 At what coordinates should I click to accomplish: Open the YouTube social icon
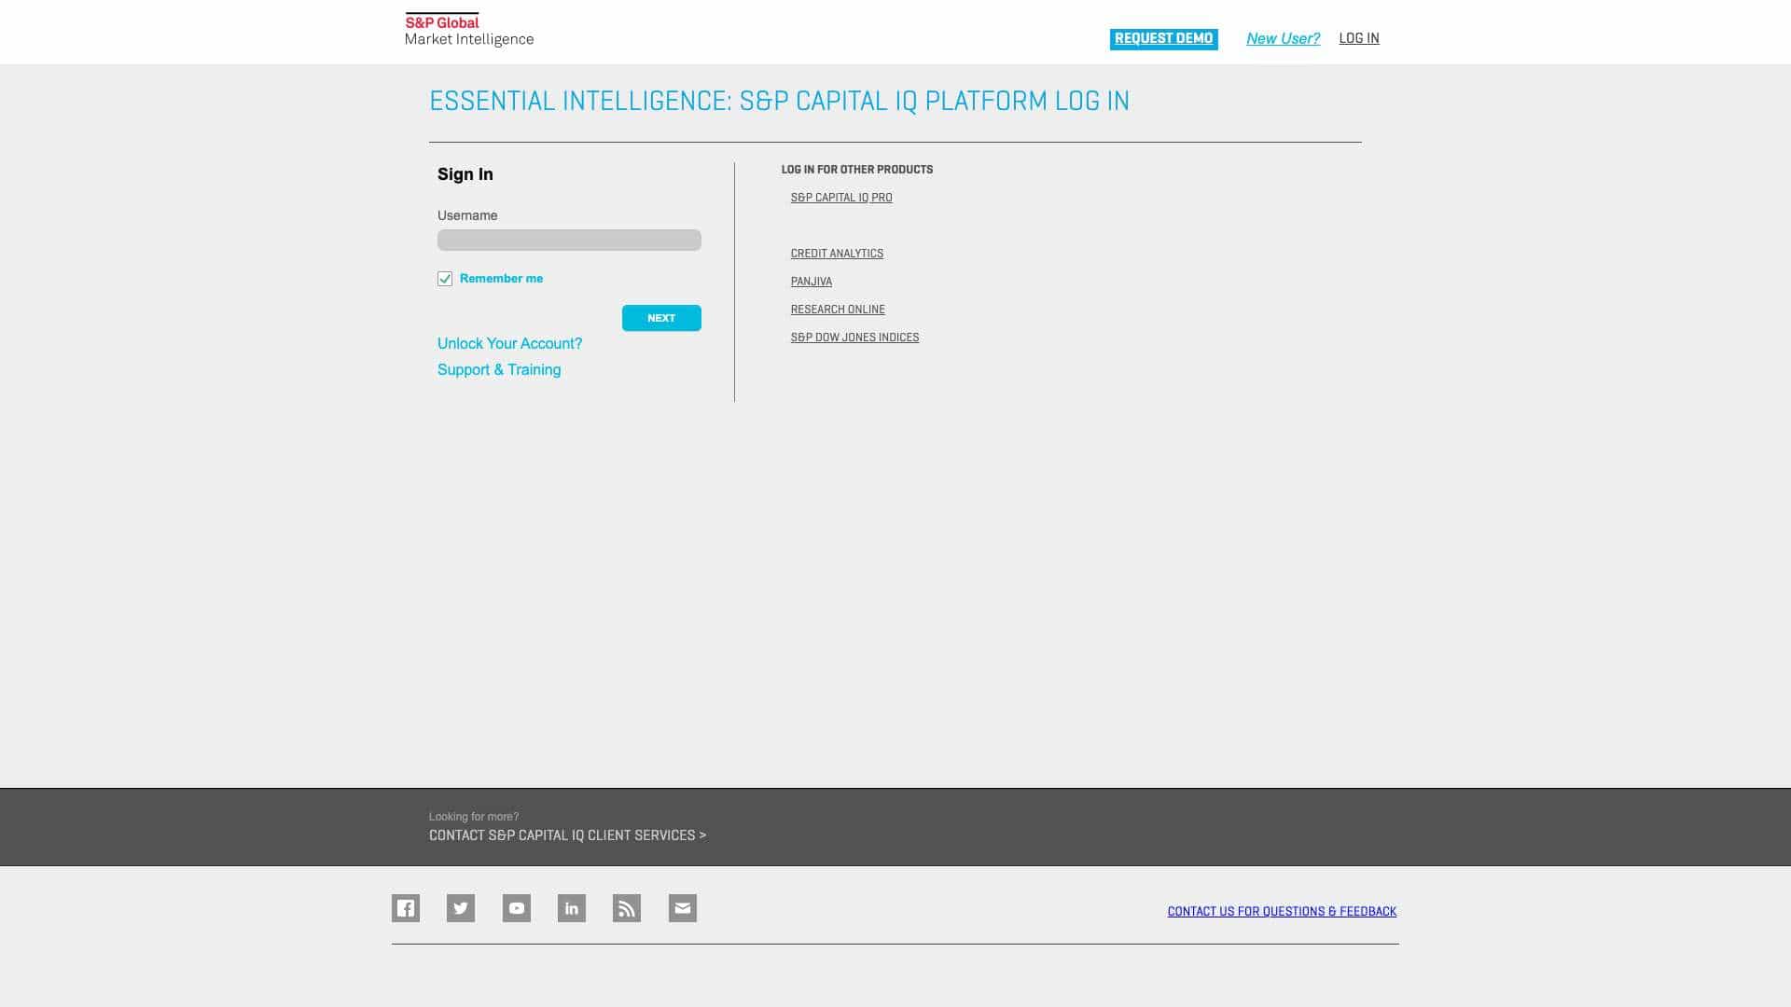[x=517, y=908]
